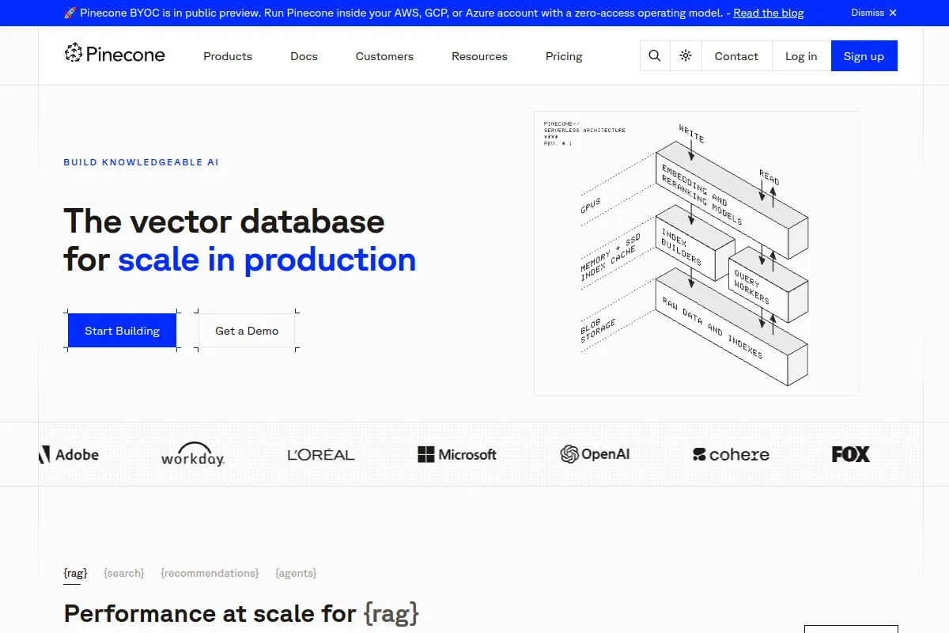Click the Workday logo in customer strip

pos(193,455)
